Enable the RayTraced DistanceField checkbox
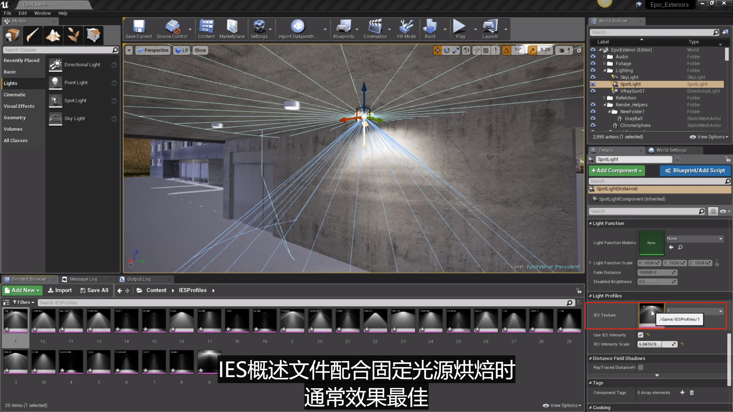 click(x=641, y=367)
